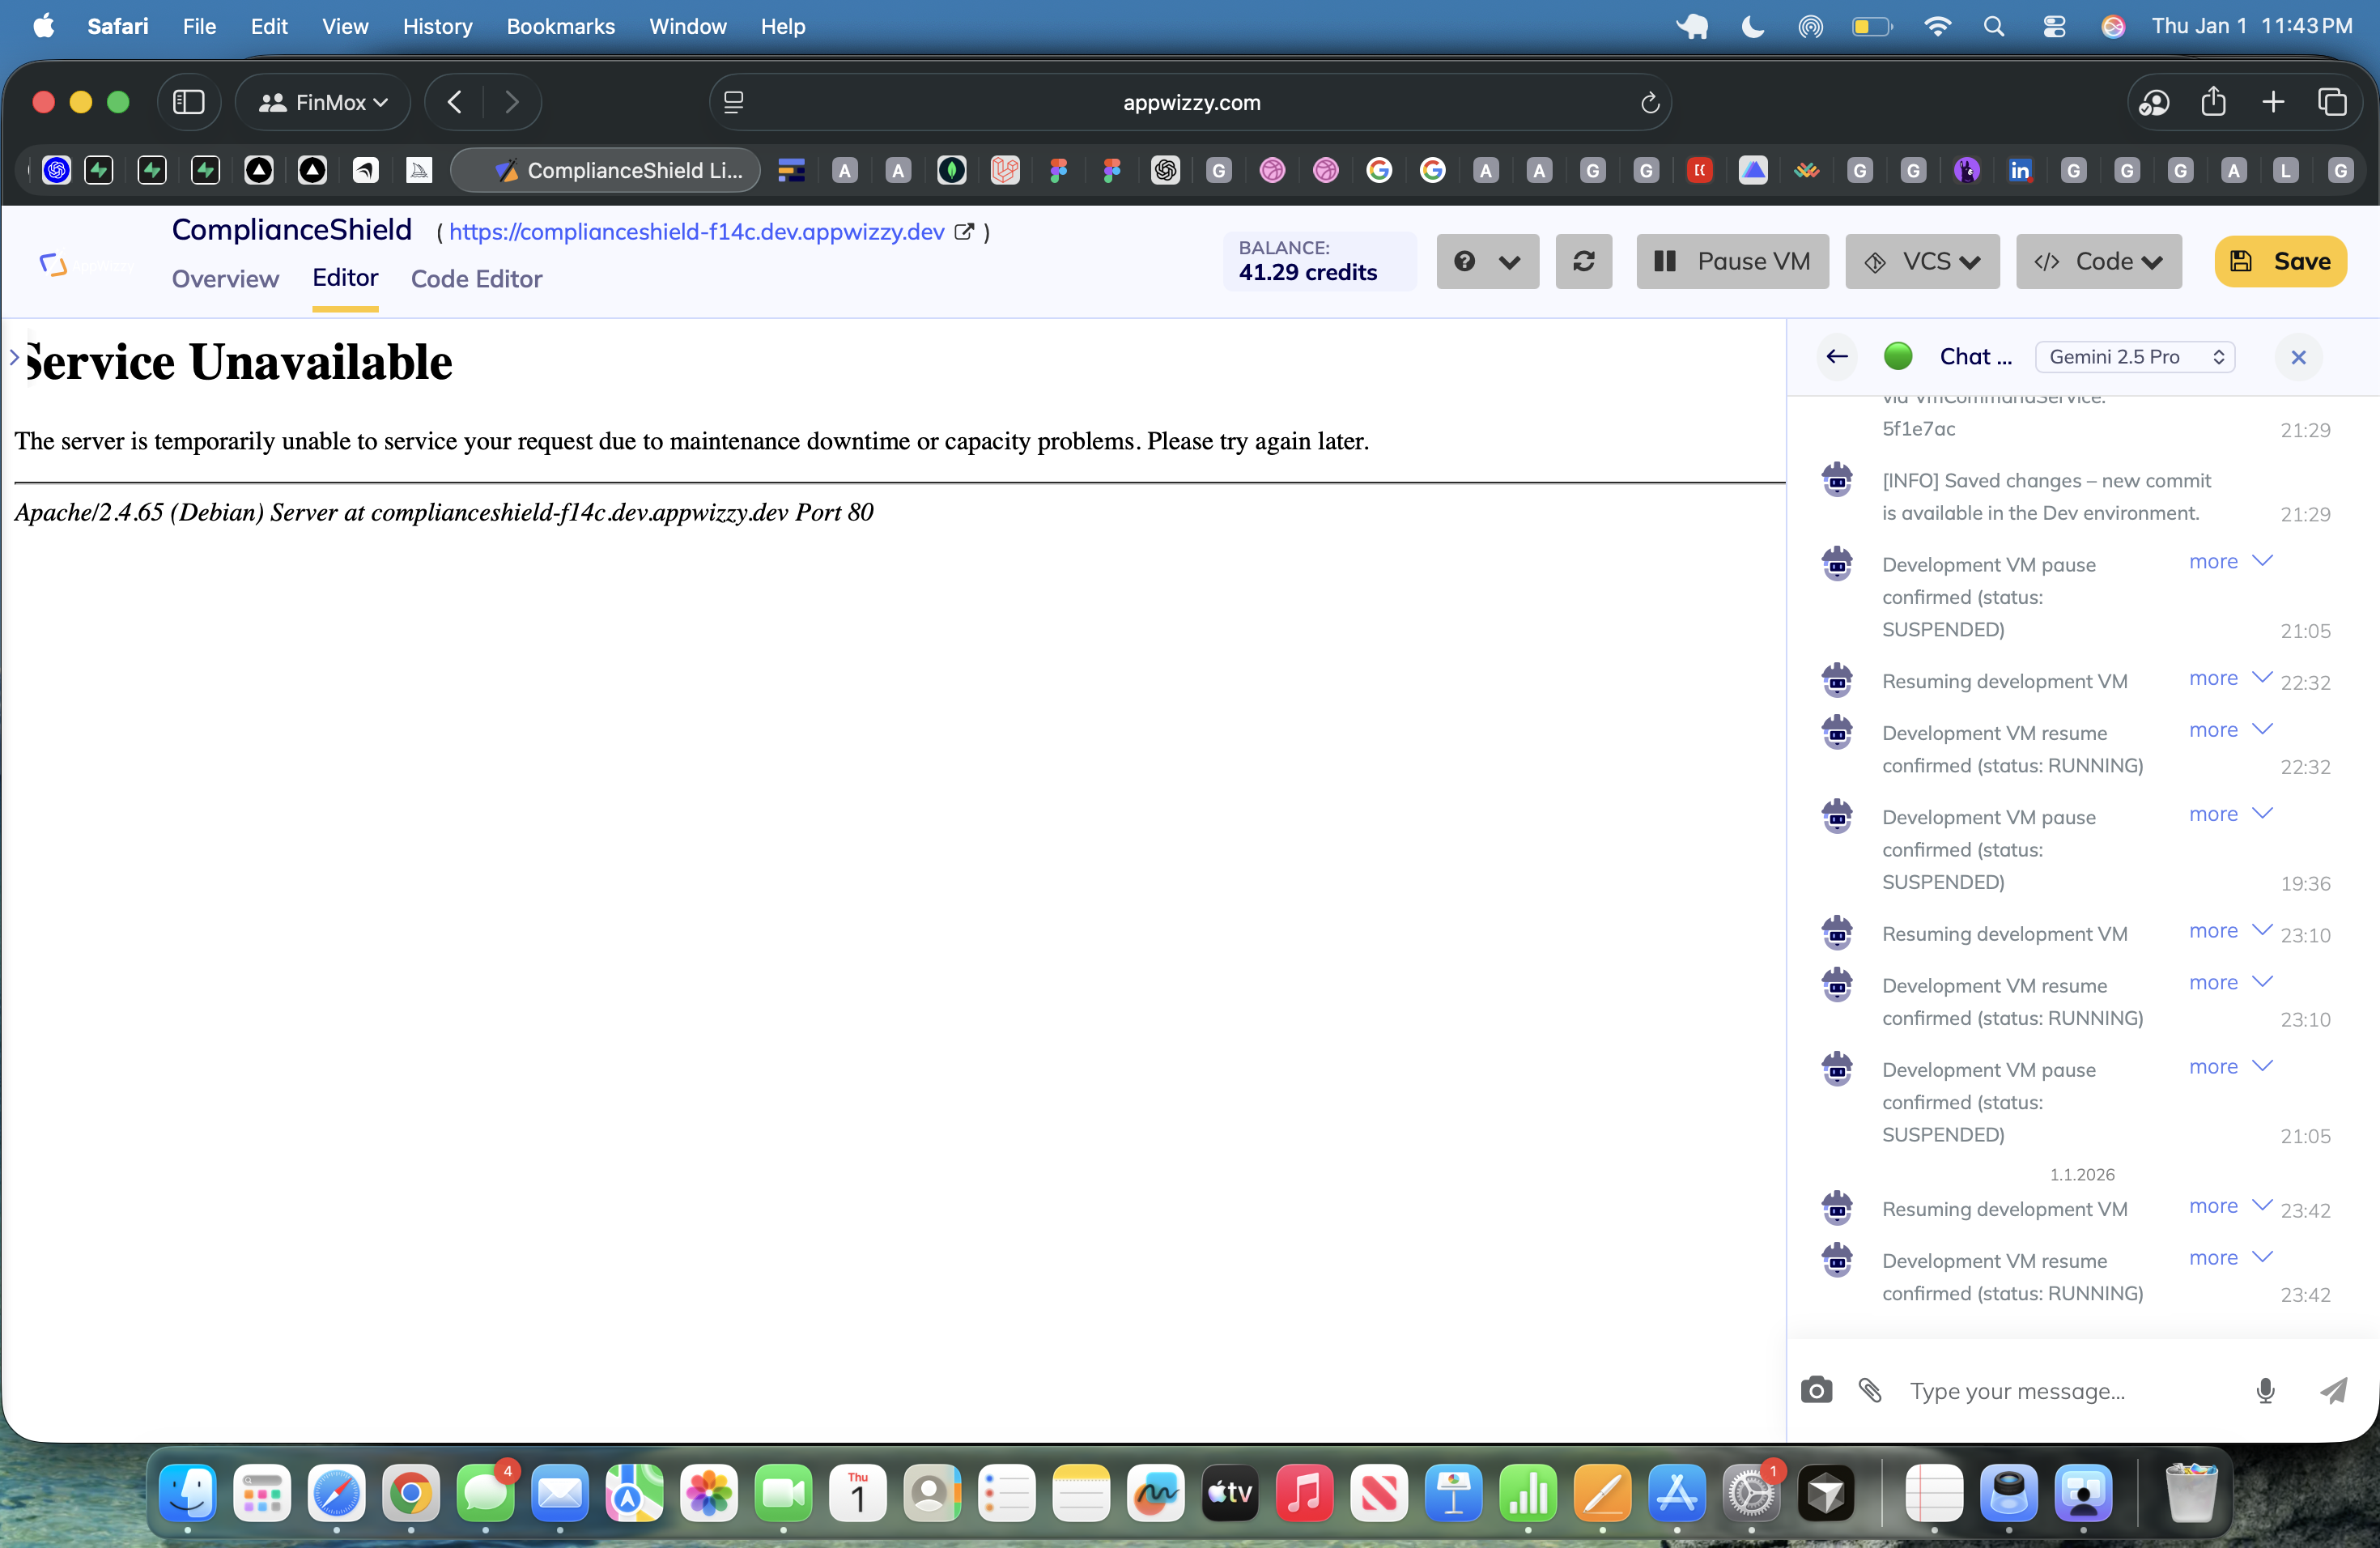Expand the help question mark dropdown
The width and height of the screenshot is (2380, 1548).
(x=1487, y=261)
